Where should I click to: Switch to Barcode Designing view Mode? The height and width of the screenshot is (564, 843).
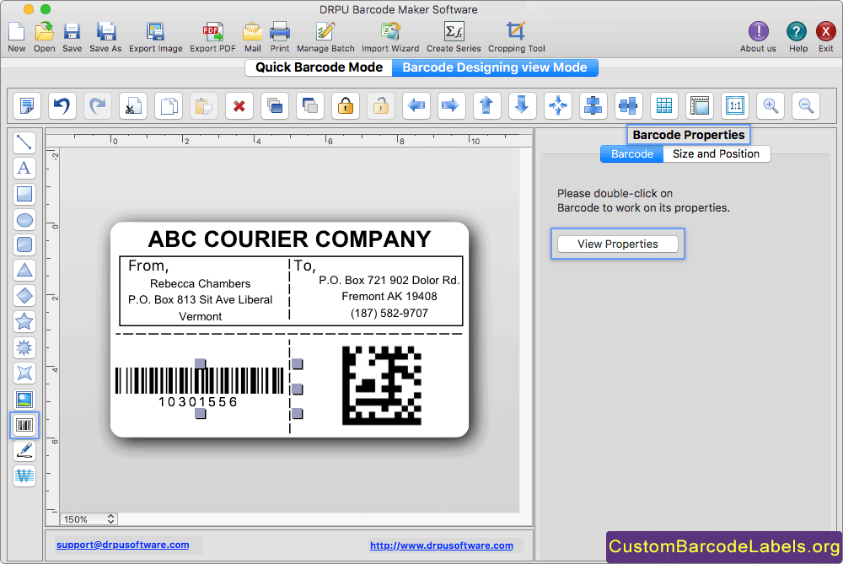coord(495,67)
